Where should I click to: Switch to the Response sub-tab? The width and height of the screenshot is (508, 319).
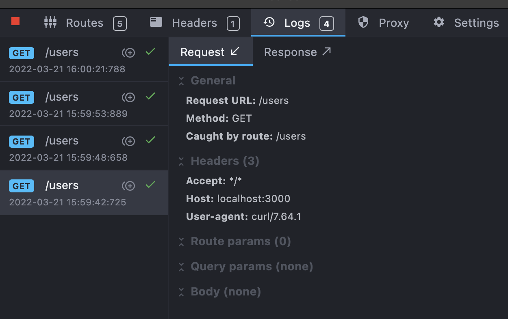click(x=297, y=52)
